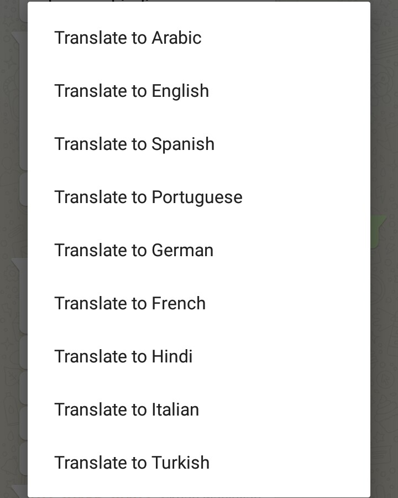Translate the message into English
This screenshot has width=398, height=498.
199,91
